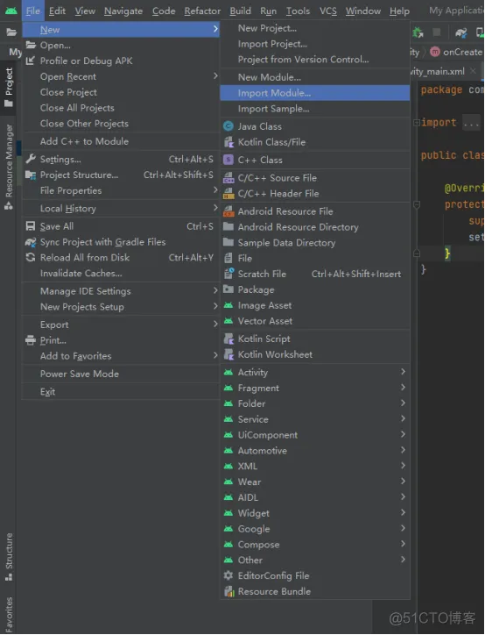
Task: Expand the Export submenu arrow
Action: [215, 324]
